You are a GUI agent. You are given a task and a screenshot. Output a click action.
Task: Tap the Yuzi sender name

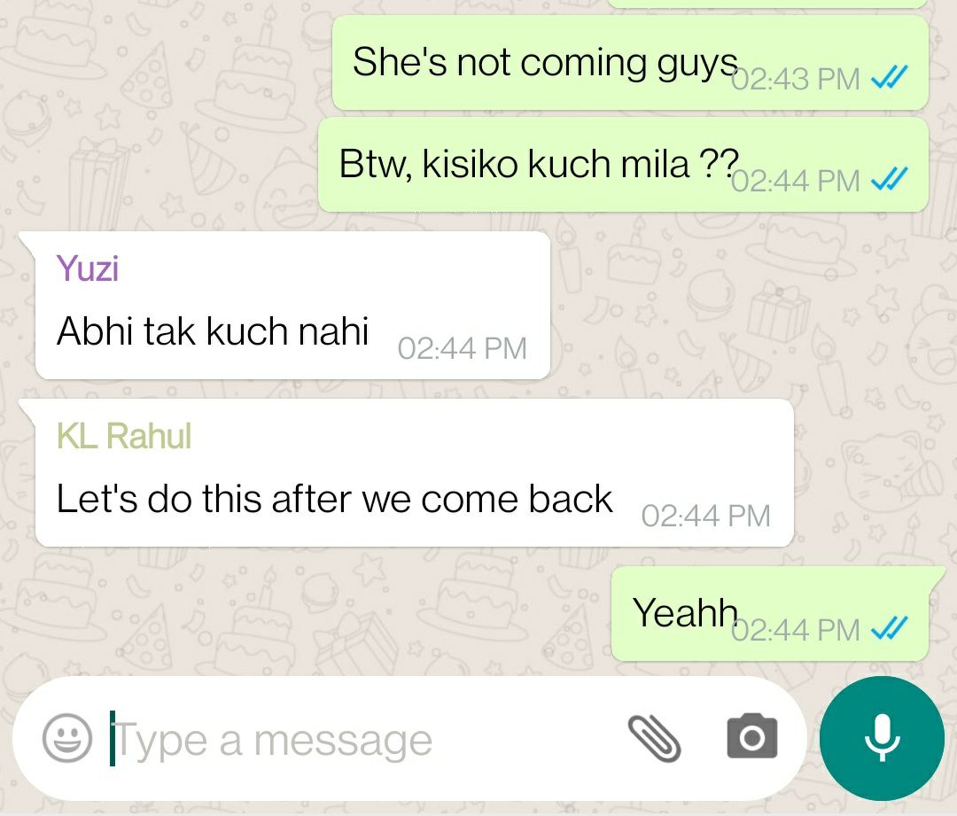pos(87,268)
